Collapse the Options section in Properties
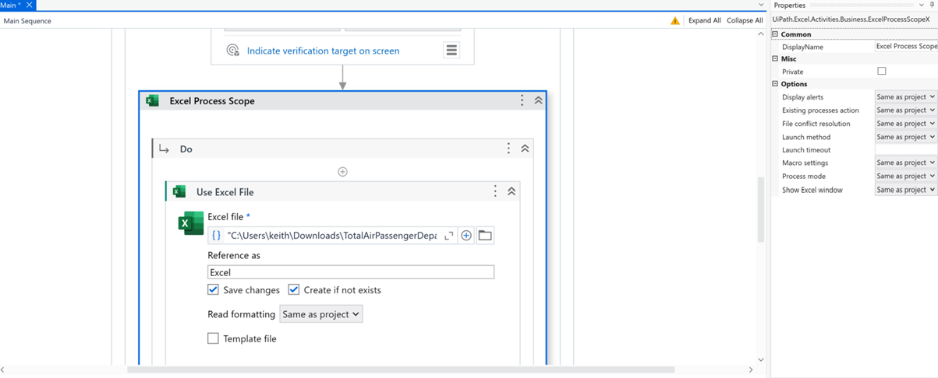938x378 pixels. coord(775,84)
